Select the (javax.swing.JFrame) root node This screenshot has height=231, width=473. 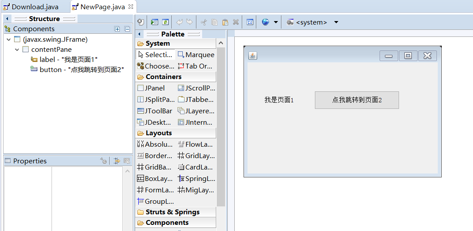click(x=51, y=40)
